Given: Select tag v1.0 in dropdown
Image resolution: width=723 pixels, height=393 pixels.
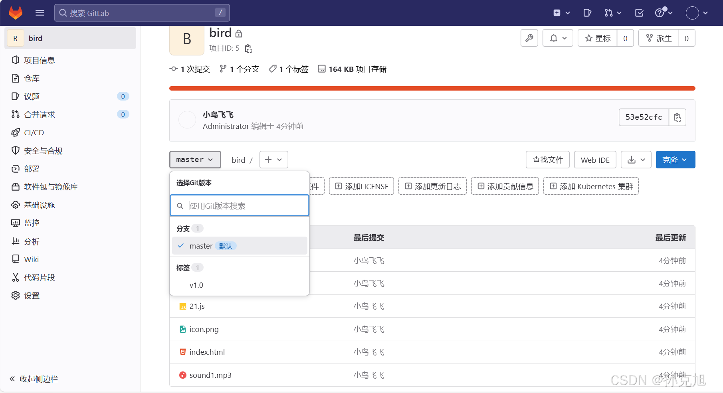Looking at the screenshot, I should click(x=240, y=285).
